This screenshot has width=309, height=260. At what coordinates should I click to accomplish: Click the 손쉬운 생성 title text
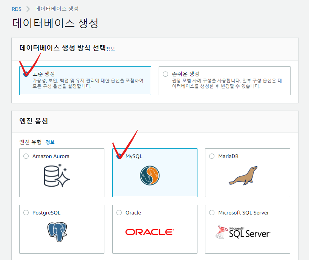coord(186,74)
